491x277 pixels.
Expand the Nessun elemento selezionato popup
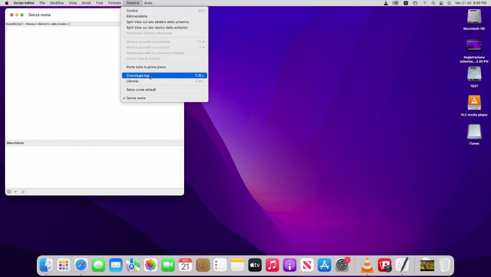point(47,23)
